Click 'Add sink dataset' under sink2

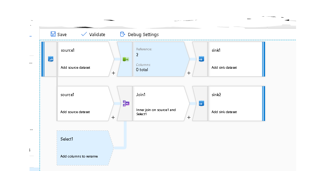[224, 112]
